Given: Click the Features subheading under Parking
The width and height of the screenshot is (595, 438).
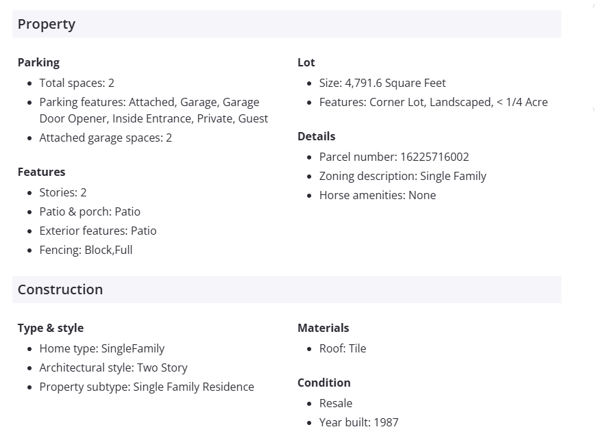Looking at the screenshot, I should coord(42,172).
